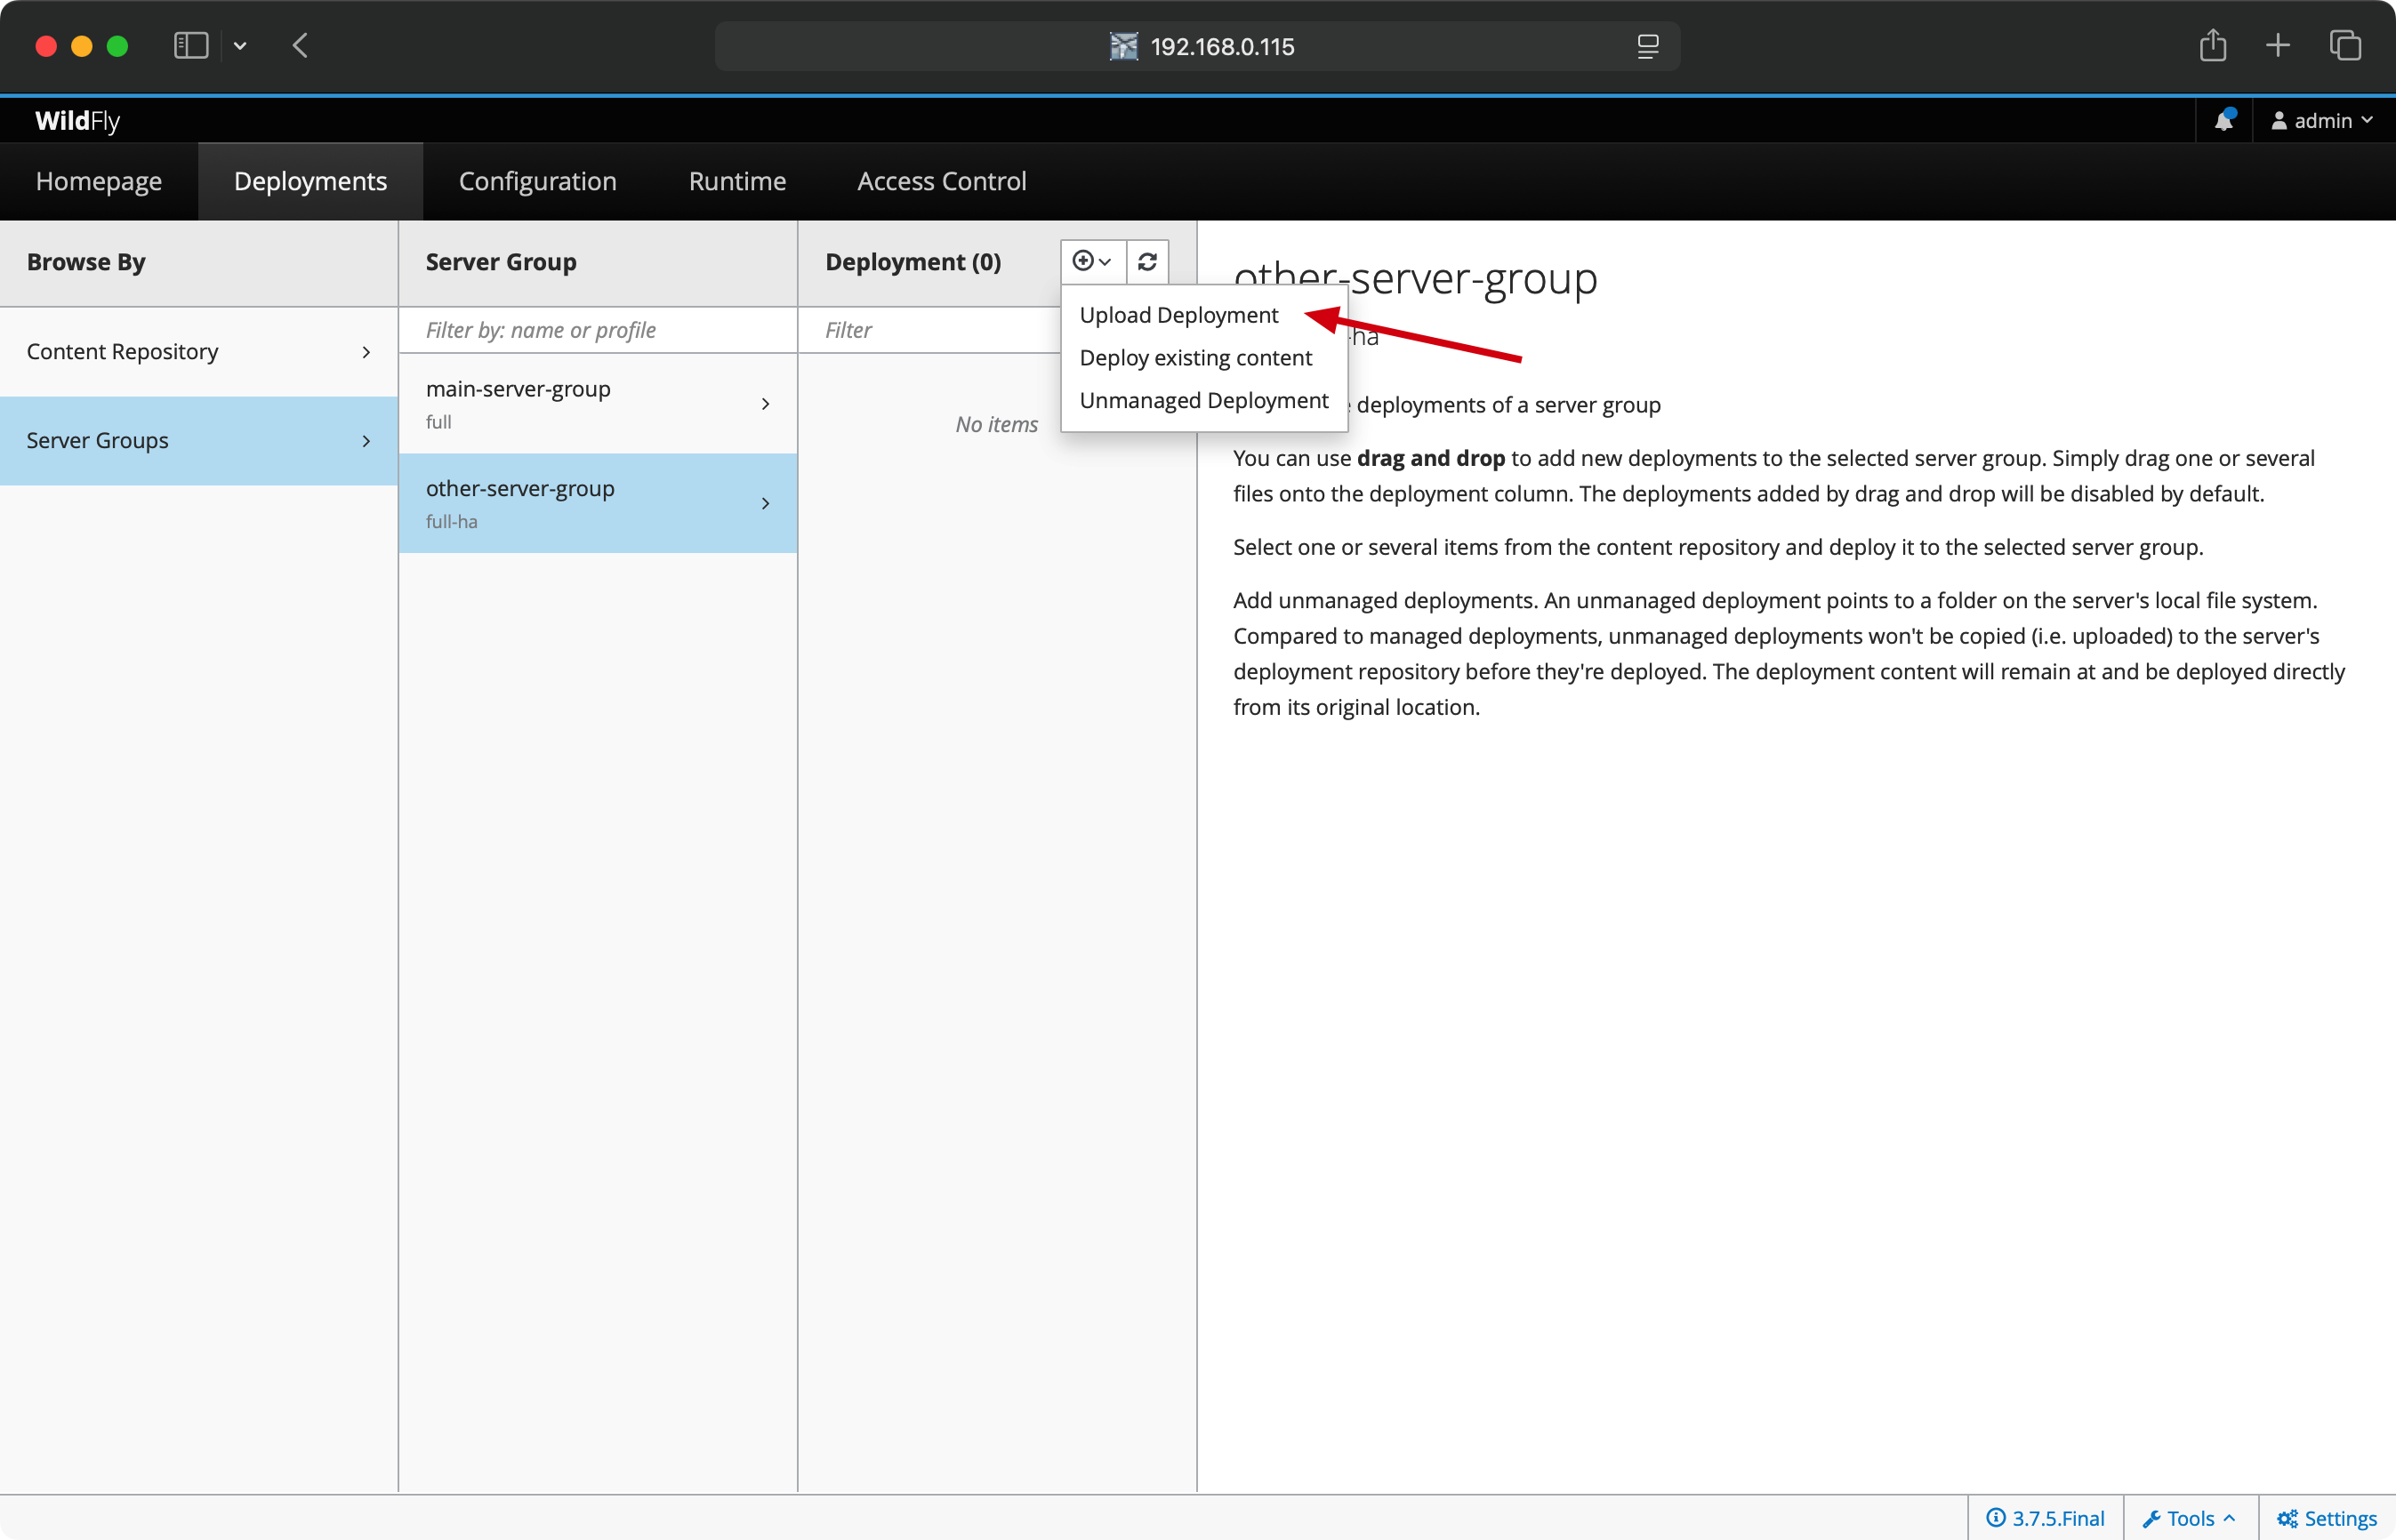Switch to the Deployments tab
This screenshot has width=2396, height=1540.
click(310, 181)
